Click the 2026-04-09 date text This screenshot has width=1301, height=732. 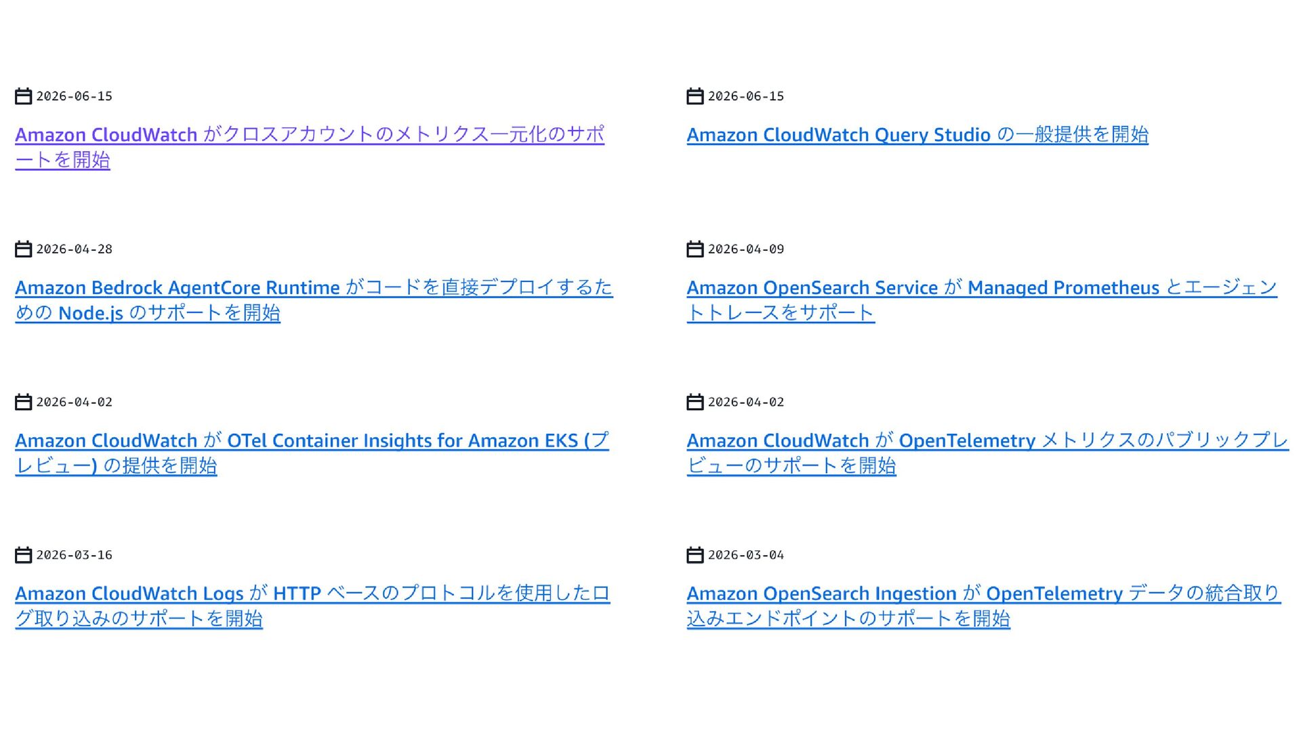point(746,249)
